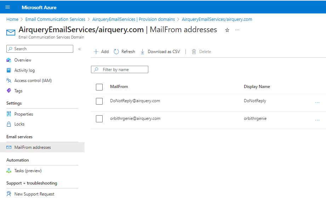
Task: Check the DoNotReply@airquery.com row checkbox
Action: (x=99, y=101)
